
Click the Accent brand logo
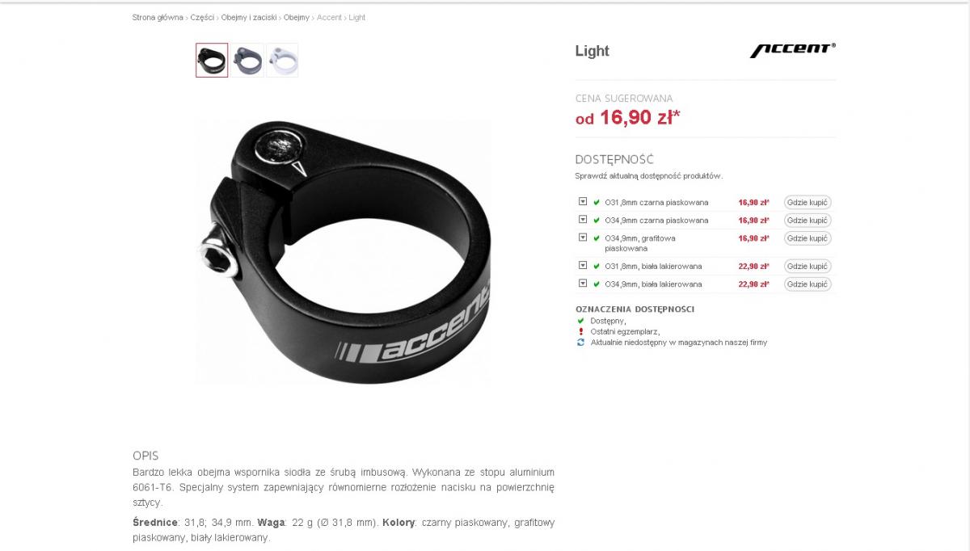pyautogui.click(x=793, y=50)
